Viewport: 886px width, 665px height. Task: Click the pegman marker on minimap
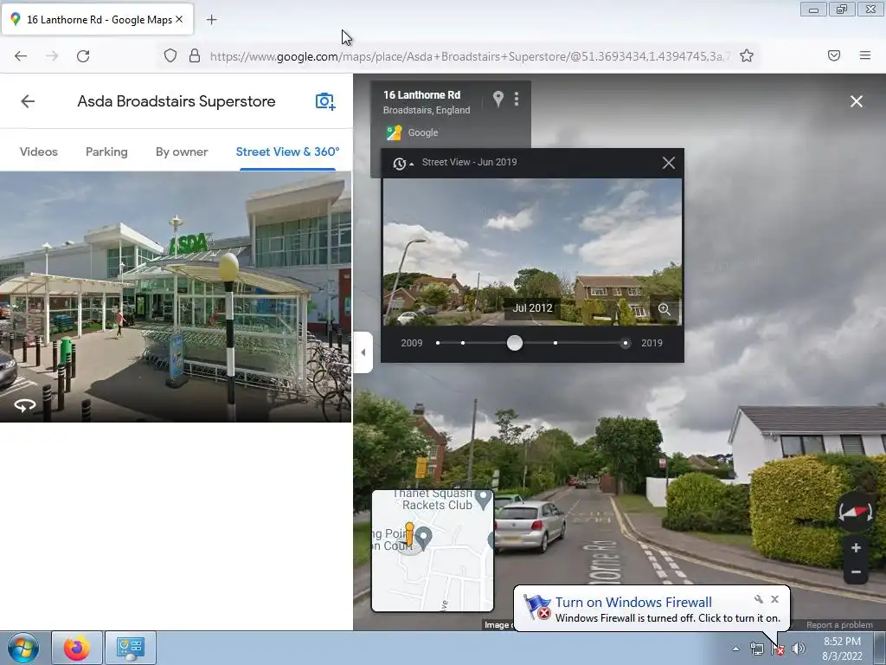coord(409,535)
